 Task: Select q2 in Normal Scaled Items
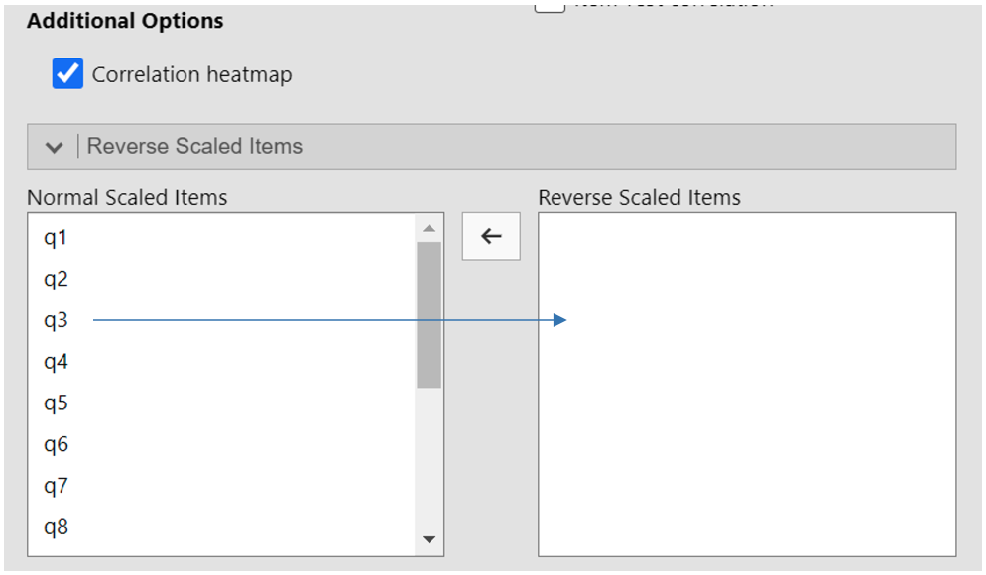[56, 280]
